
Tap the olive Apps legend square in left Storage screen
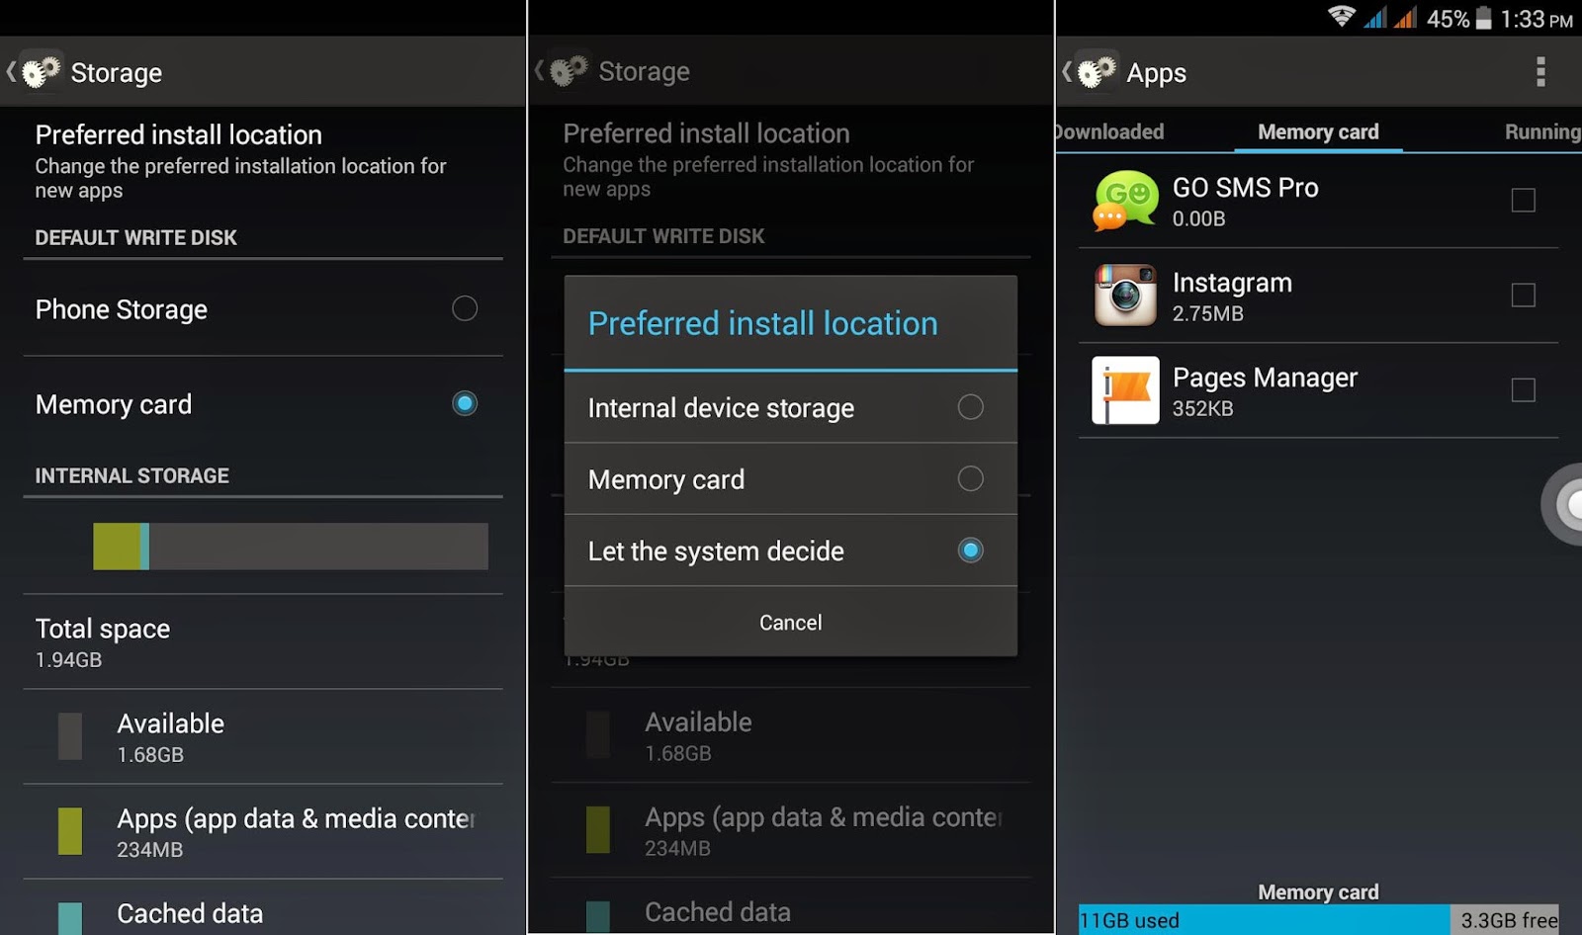coord(70,831)
